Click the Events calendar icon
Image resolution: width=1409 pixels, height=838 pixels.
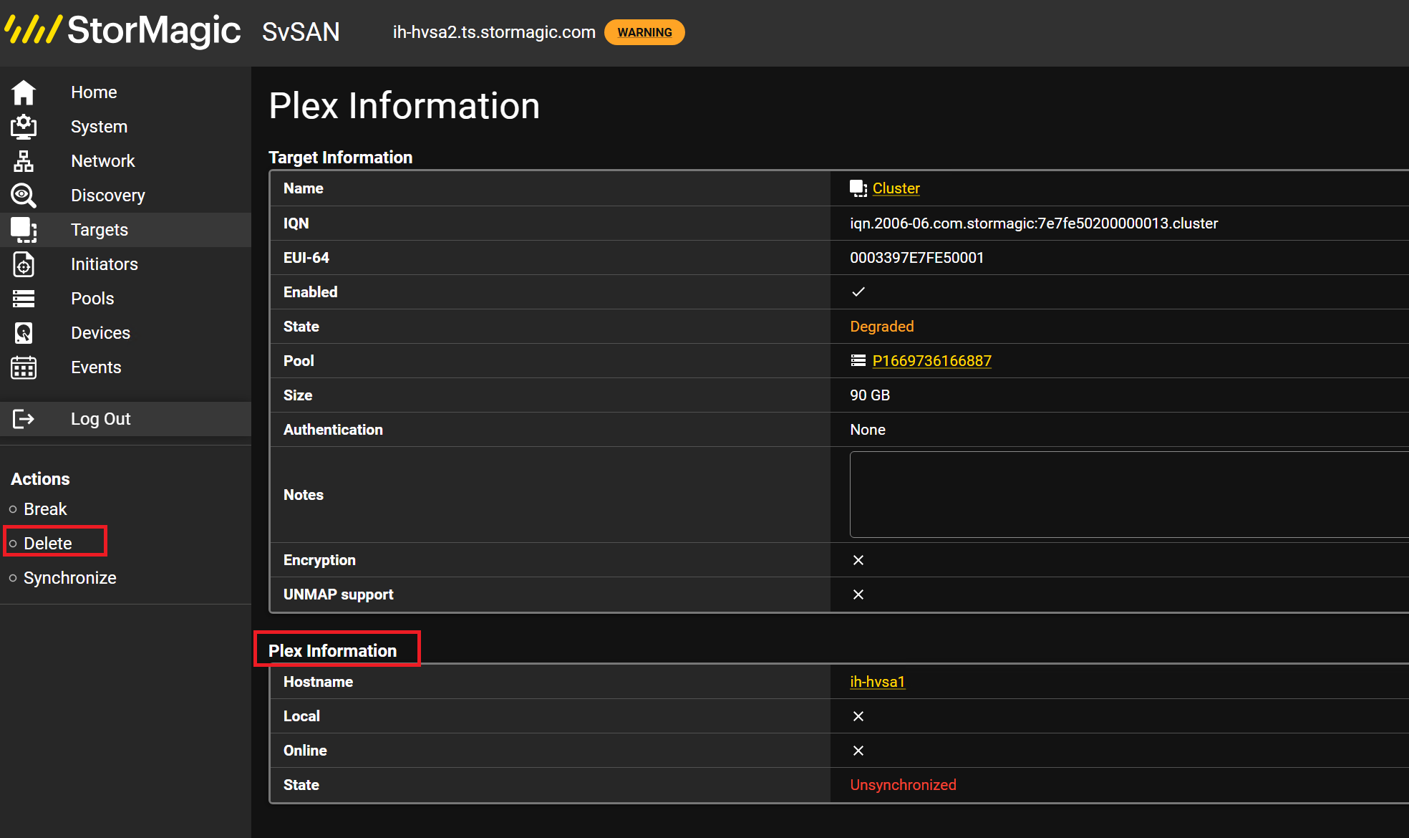coord(24,367)
